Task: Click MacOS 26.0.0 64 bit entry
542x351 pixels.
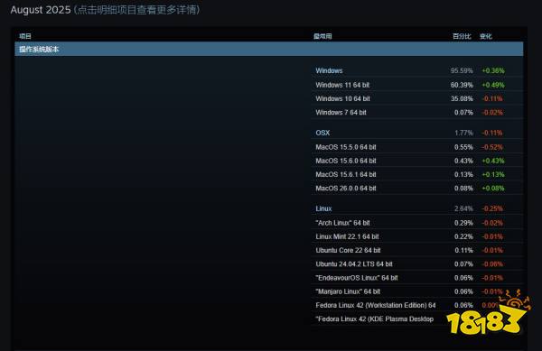Action: 417,189
